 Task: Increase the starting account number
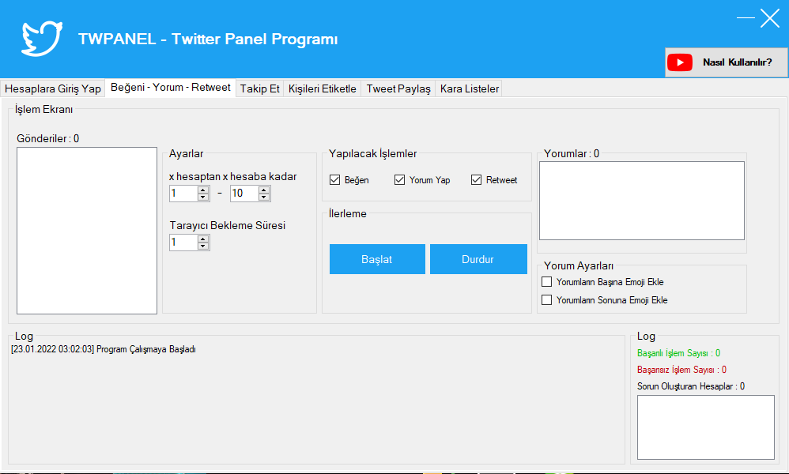click(x=203, y=190)
